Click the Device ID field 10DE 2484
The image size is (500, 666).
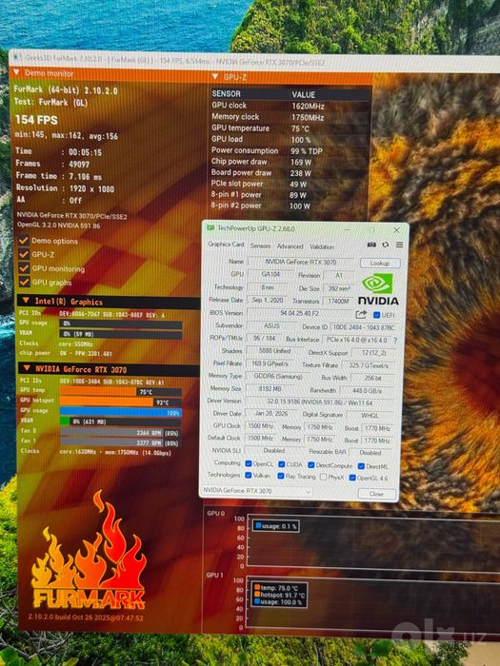363,327
